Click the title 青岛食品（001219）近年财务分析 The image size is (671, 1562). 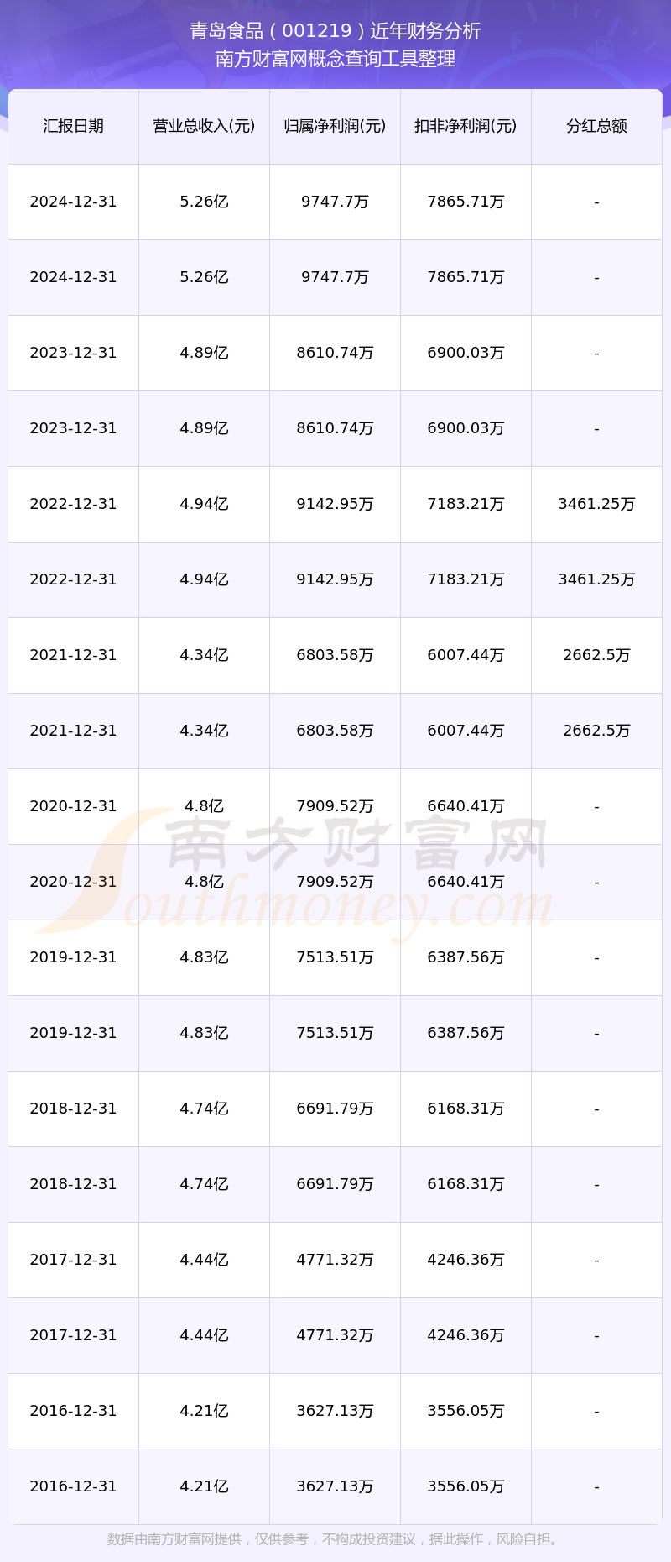(335, 31)
